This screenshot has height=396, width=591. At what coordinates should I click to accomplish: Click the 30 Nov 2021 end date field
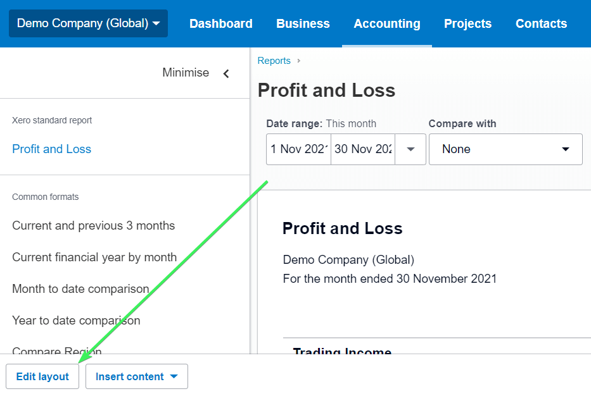point(363,149)
